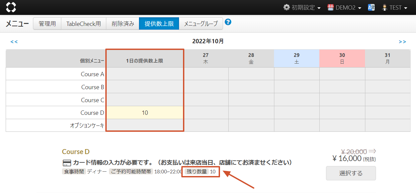The image size is (416, 193).
Task: Click the 31 月 column header
Action: tap(388, 59)
